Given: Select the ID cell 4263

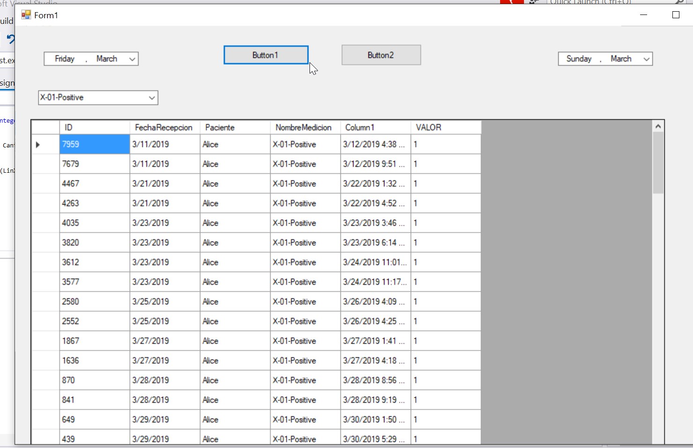Looking at the screenshot, I should (95, 203).
